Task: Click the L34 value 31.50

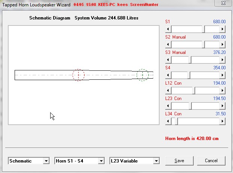Action: (x=221, y=114)
